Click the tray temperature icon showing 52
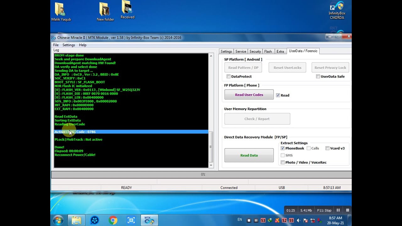 [x=284, y=220]
